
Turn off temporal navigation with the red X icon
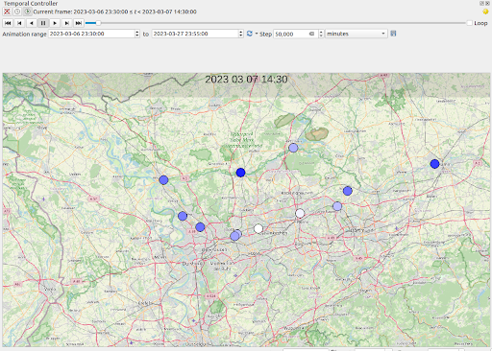click(7, 12)
